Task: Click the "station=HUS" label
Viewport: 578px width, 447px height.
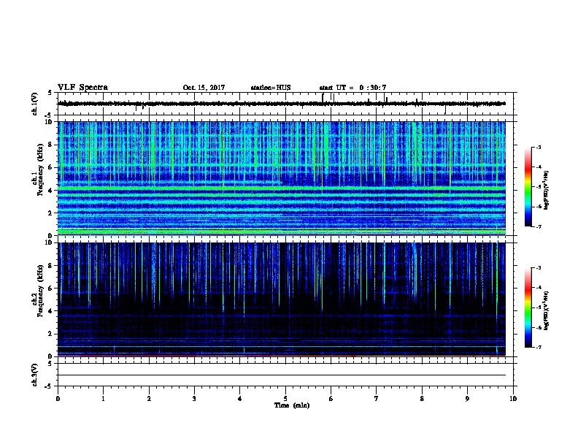Action: (271, 88)
